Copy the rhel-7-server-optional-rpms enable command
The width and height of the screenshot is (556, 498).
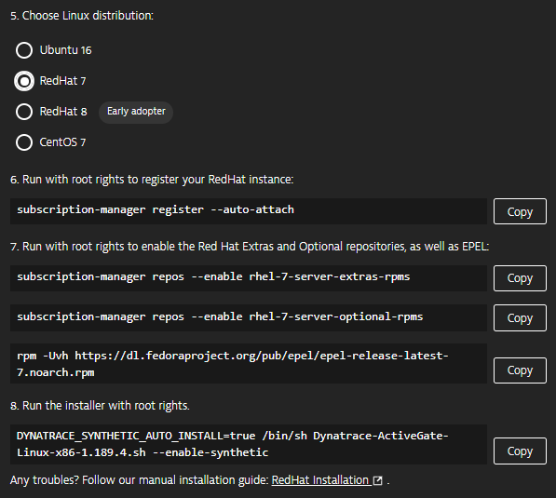pos(520,318)
